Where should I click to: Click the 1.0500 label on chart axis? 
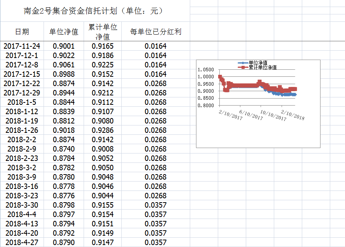click(206, 70)
